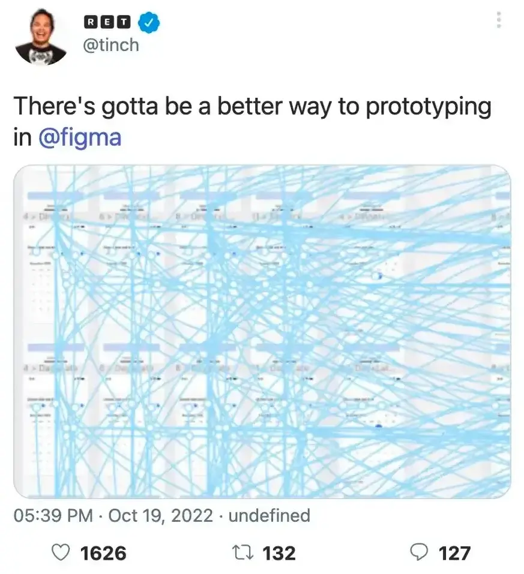Click the 05:39 PM time text
This screenshot has width=524, height=574.
pos(53,515)
